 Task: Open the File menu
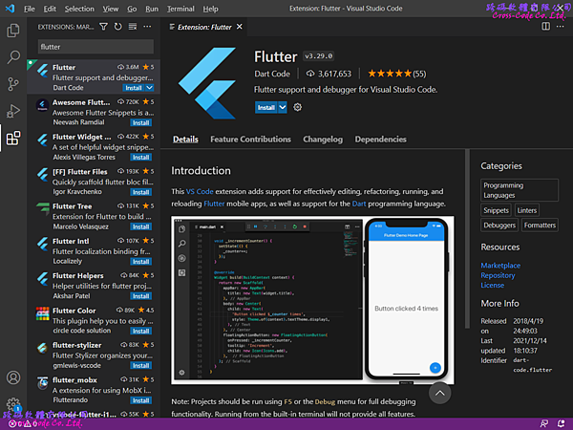30,9
